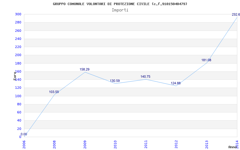Click the 60 tick on the y-axis
This screenshot has width=240, height=150.
(19, 112)
